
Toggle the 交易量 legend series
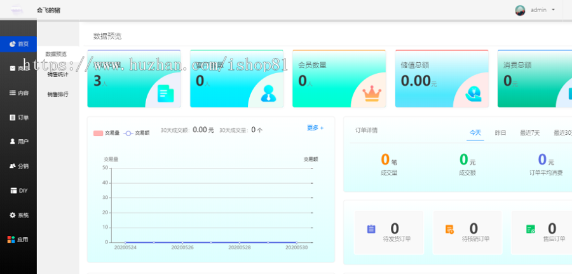pos(107,133)
